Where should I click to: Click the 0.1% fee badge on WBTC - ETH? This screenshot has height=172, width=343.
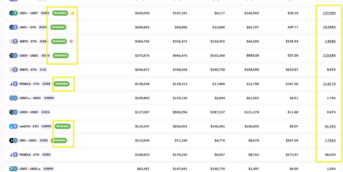tap(43, 70)
